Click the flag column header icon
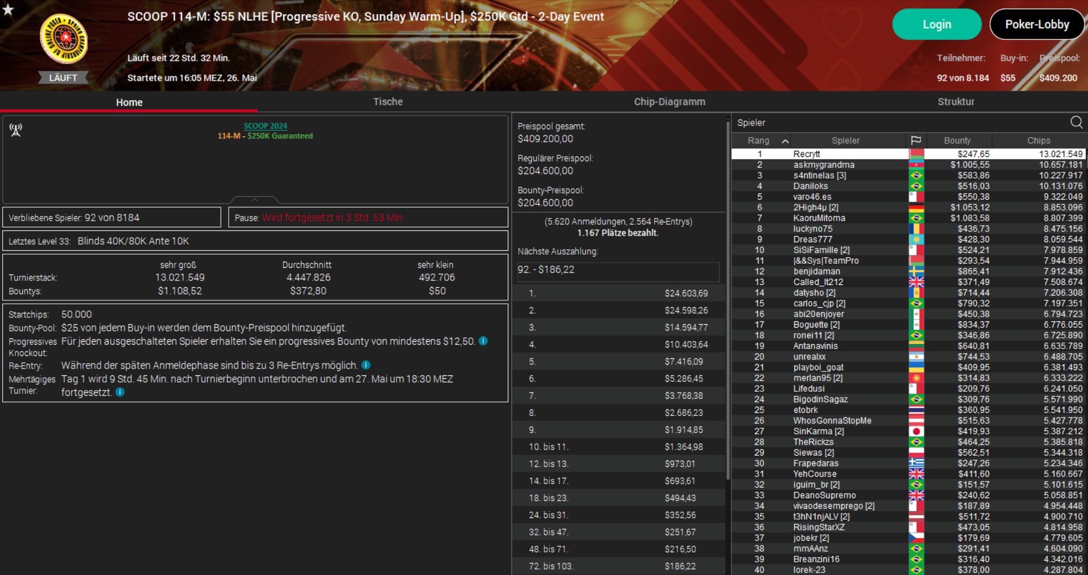 [x=916, y=140]
